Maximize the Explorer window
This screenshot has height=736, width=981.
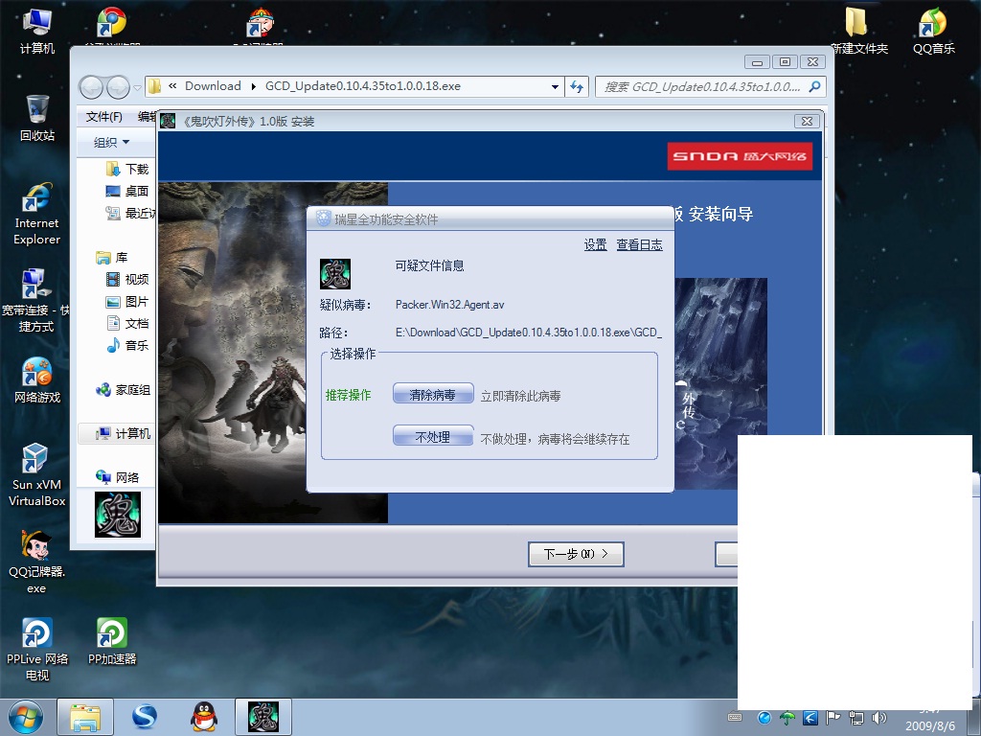pyautogui.click(x=785, y=62)
